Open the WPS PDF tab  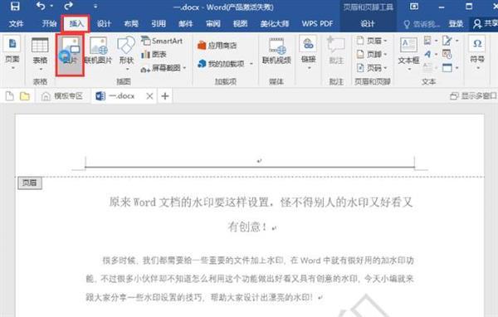pos(317,23)
